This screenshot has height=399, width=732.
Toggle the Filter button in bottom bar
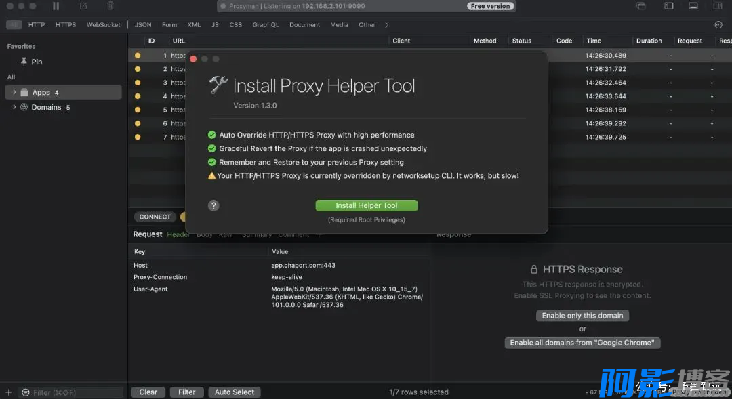point(186,392)
